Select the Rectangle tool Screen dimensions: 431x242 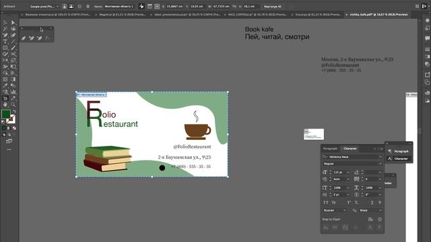coord(5,48)
